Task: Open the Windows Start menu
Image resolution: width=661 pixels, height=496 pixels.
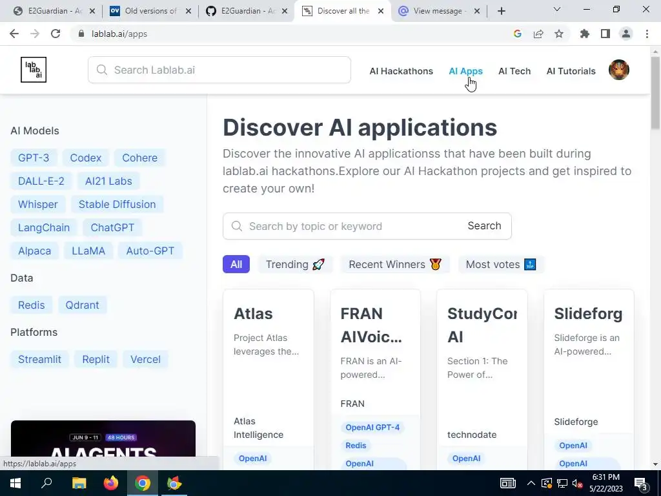Action: click(15, 483)
